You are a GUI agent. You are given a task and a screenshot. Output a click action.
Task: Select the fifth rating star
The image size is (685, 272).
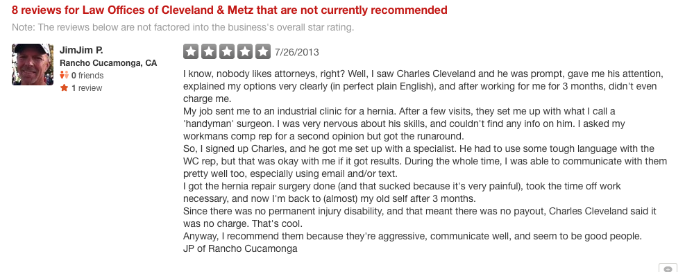pos(263,51)
